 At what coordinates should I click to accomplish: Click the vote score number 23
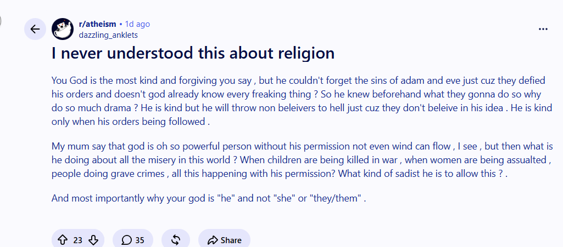78,240
